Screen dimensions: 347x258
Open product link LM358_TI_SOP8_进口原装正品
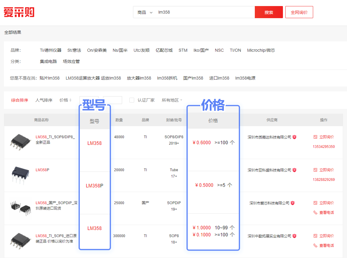pyautogui.click(x=56, y=239)
